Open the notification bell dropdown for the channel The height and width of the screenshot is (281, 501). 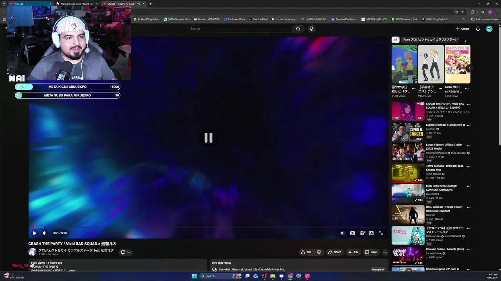click(x=125, y=252)
